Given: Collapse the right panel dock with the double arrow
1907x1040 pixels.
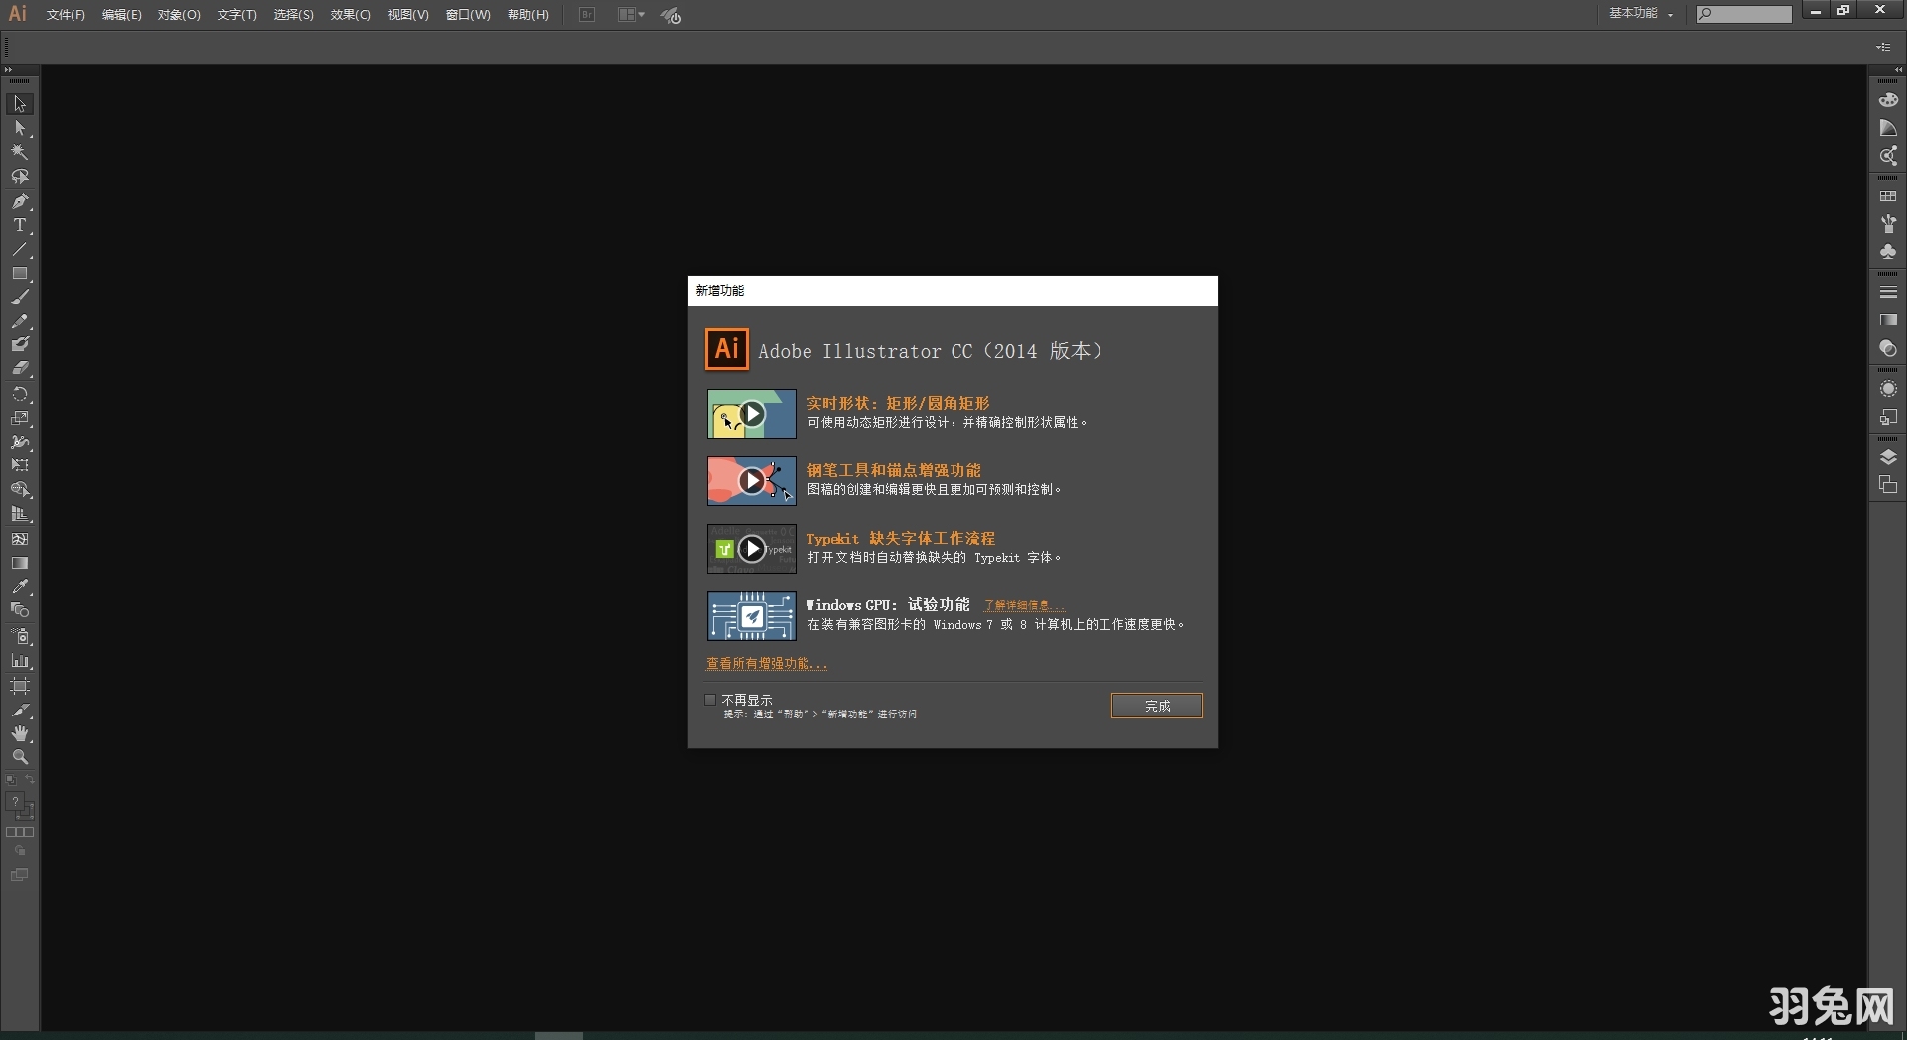Looking at the screenshot, I should click(1898, 70).
